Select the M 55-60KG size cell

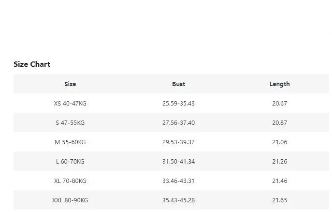(70, 142)
